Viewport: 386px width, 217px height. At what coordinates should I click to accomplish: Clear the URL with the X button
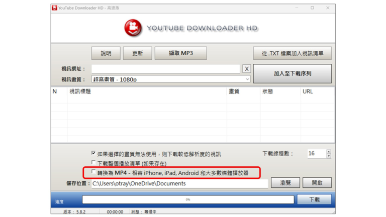247,69
